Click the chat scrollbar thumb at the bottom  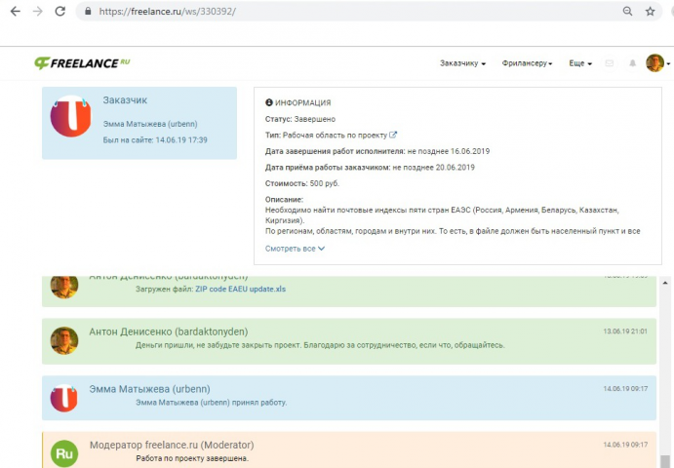(665, 461)
